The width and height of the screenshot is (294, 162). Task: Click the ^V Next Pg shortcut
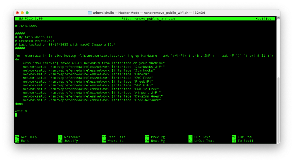point(155,141)
